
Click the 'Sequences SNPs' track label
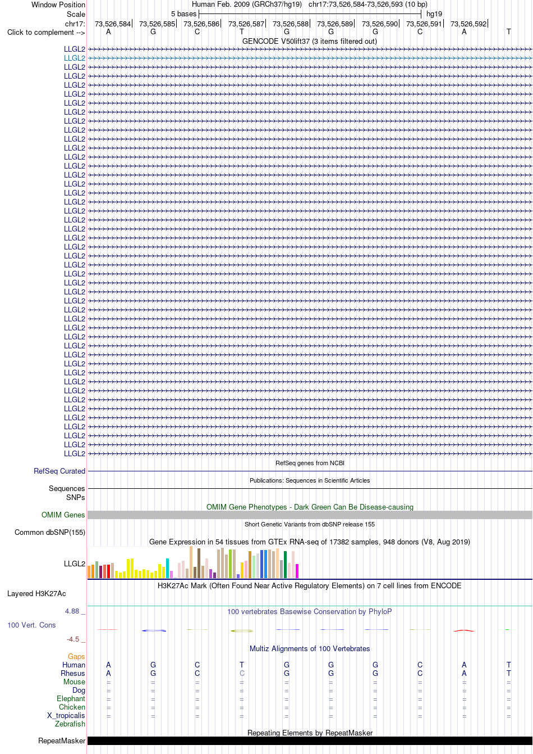click(x=67, y=493)
